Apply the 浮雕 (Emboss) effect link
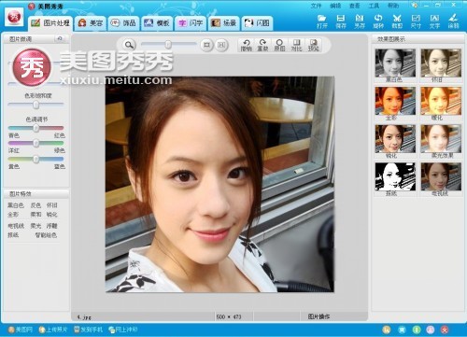 coord(51,226)
